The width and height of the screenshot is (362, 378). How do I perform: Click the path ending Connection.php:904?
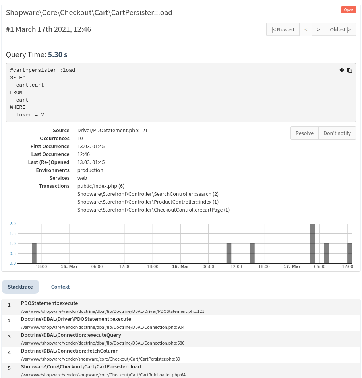(103, 327)
